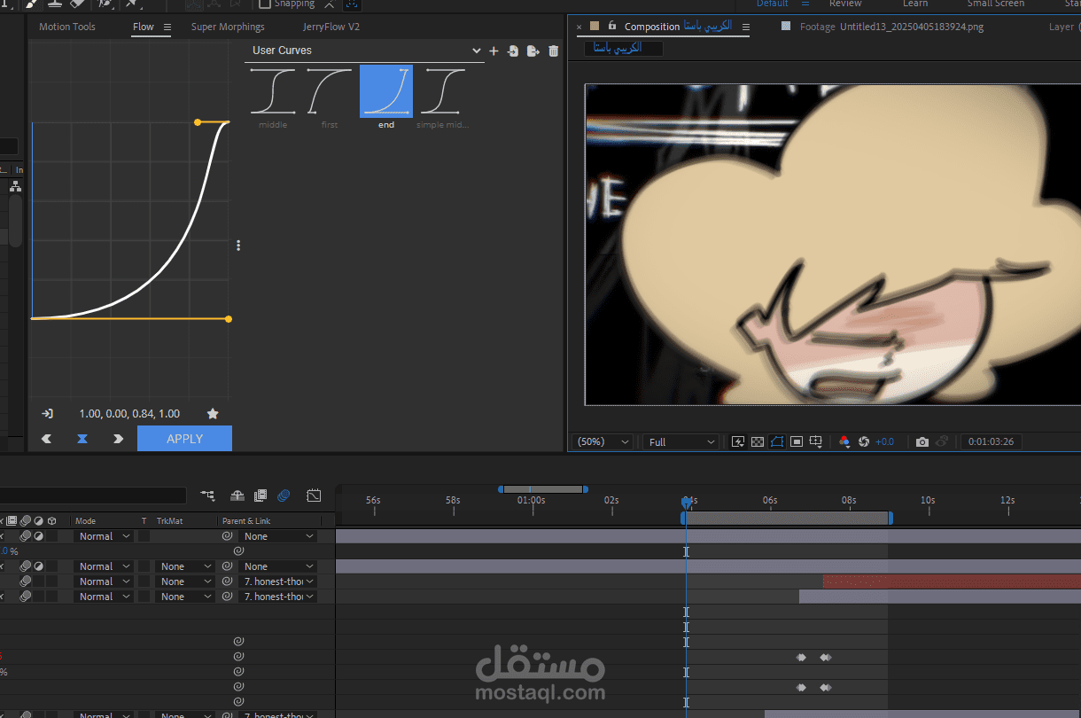The image size is (1081, 718).
Task: Open the second Parent None dropdown
Action: 278,566
